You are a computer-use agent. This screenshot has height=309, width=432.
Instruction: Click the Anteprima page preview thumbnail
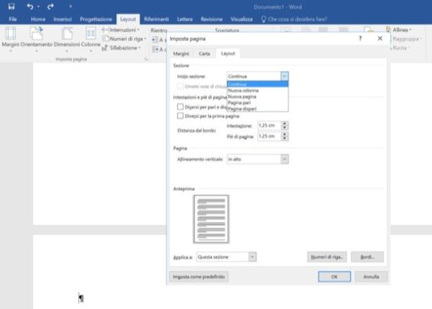211,219
